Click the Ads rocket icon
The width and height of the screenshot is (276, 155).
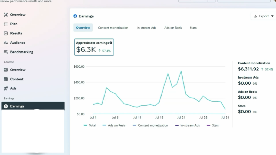pos(6,88)
